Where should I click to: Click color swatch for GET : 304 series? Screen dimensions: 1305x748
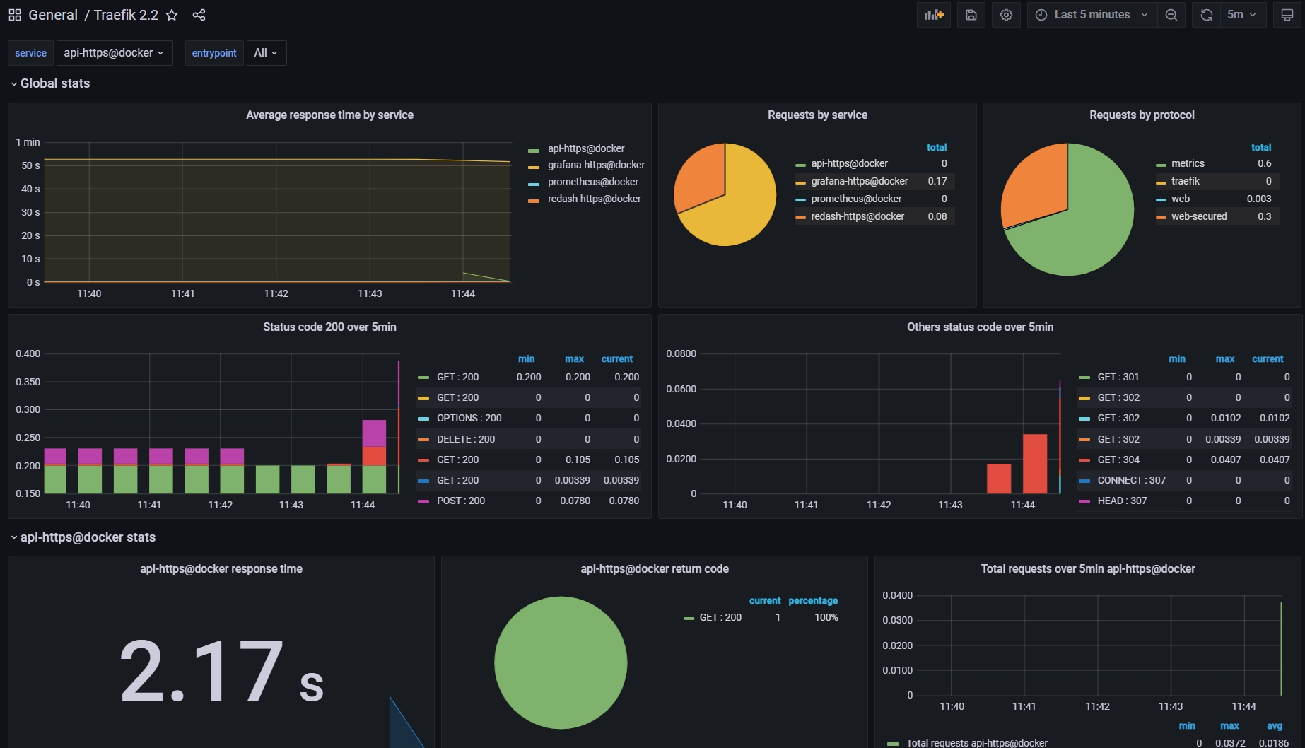coord(1084,460)
